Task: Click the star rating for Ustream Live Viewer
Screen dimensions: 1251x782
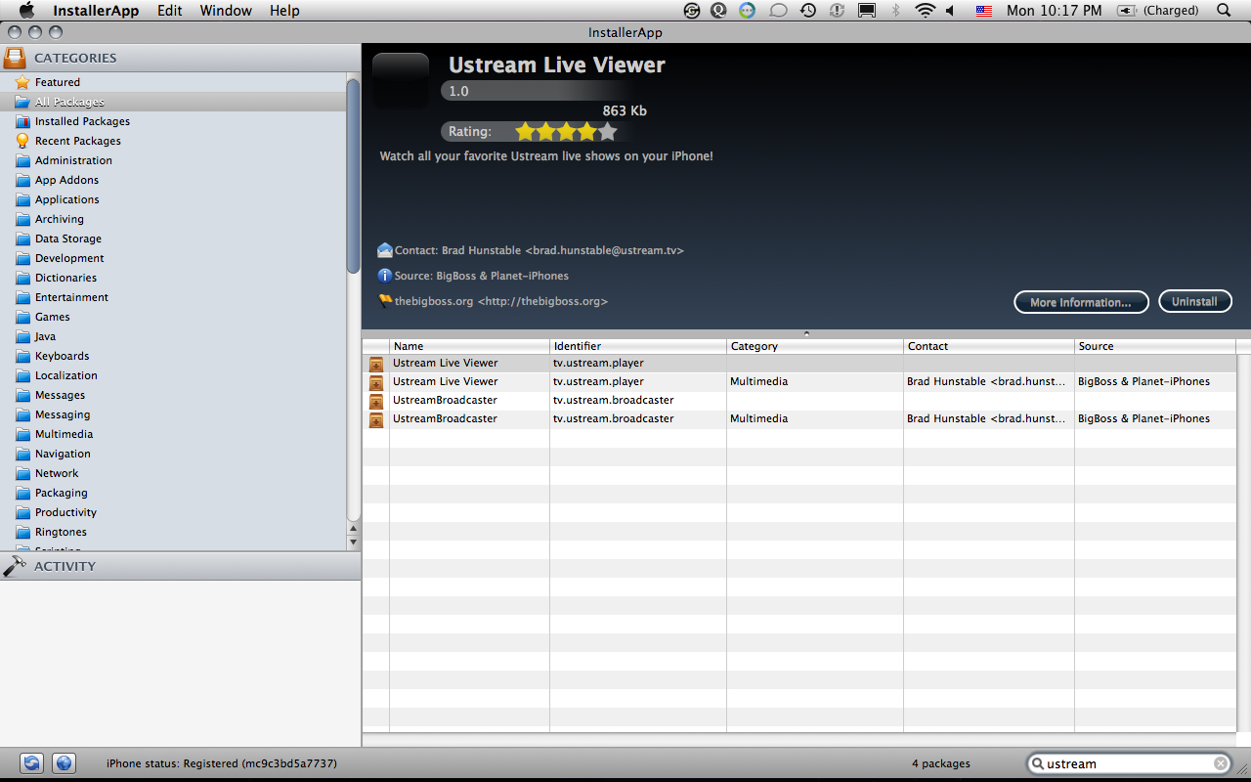Action: tap(566, 131)
